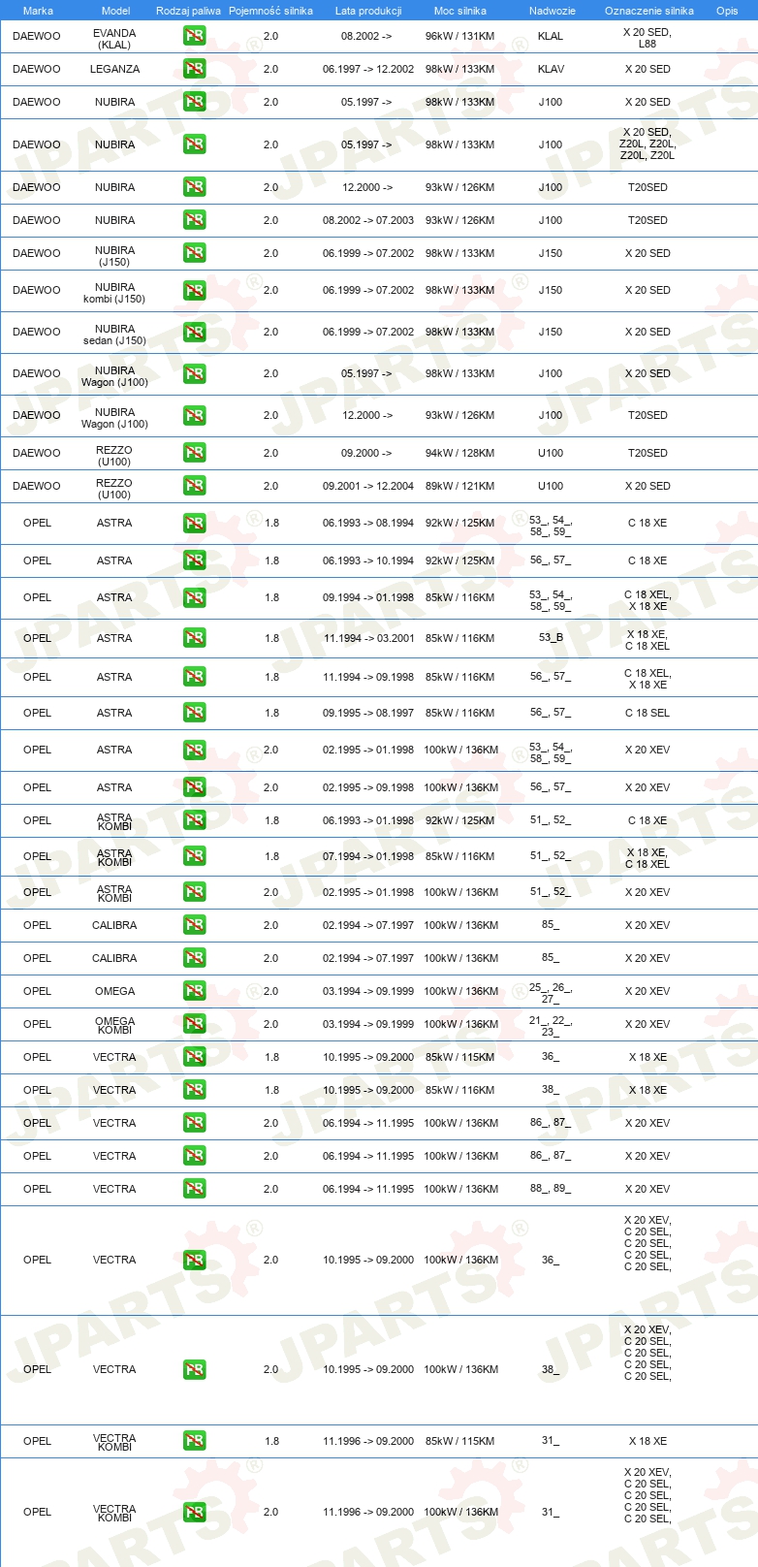Image resolution: width=758 pixels, height=1567 pixels.
Task: Select the 09.1995 -> 08.1997 production years cell
Action: click(368, 713)
